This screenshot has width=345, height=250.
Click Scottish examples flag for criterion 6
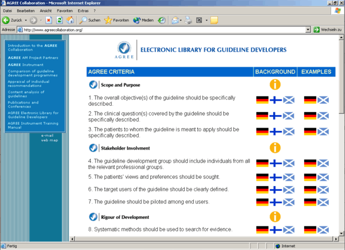pyautogui.click(x=323, y=190)
